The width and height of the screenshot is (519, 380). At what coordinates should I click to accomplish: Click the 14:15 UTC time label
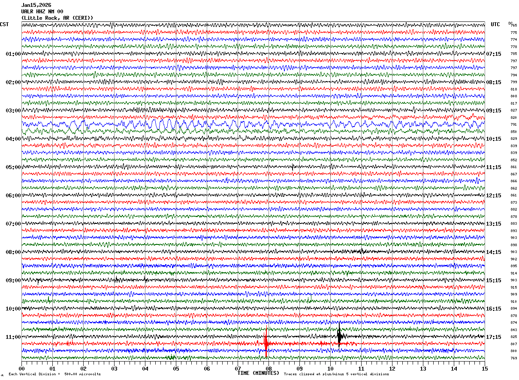(494, 252)
